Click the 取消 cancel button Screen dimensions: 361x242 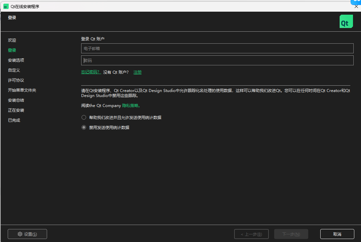coord(337,234)
